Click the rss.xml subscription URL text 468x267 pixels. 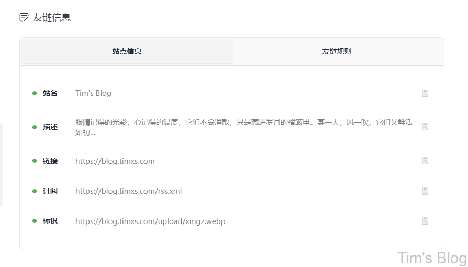[128, 191]
